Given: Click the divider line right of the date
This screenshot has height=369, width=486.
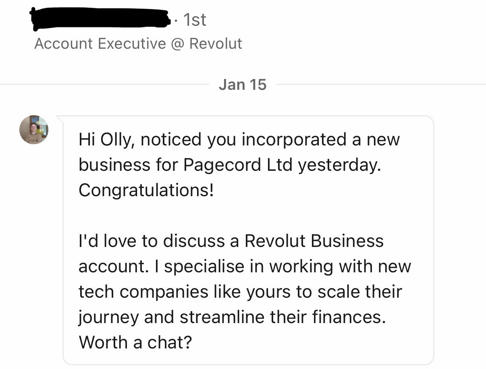Looking at the screenshot, I should point(379,85).
